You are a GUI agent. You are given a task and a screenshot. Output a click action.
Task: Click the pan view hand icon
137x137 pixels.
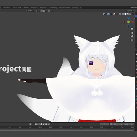point(132,33)
